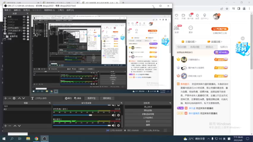The image size is (253, 142).
Task: Open the 場景群組(S) menu in OBS
Action: pyautogui.click(x=49, y=10)
